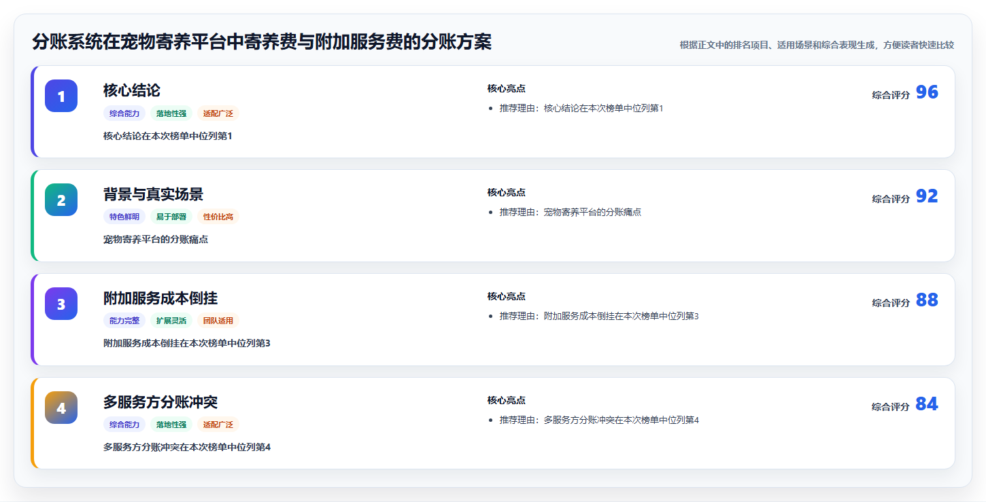This screenshot has height=502, width=986.
Task: Click the score value 92
Action: click(927, 196)
